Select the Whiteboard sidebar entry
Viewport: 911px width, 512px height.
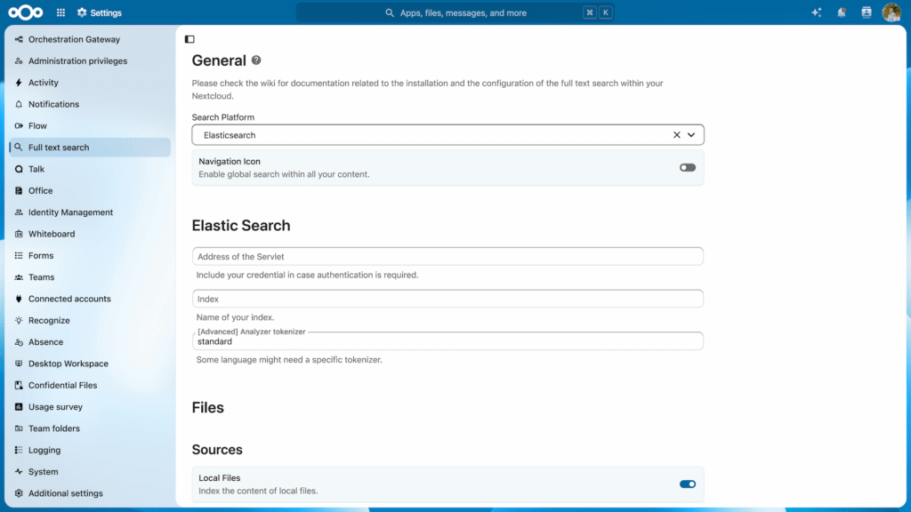[90, 234]
